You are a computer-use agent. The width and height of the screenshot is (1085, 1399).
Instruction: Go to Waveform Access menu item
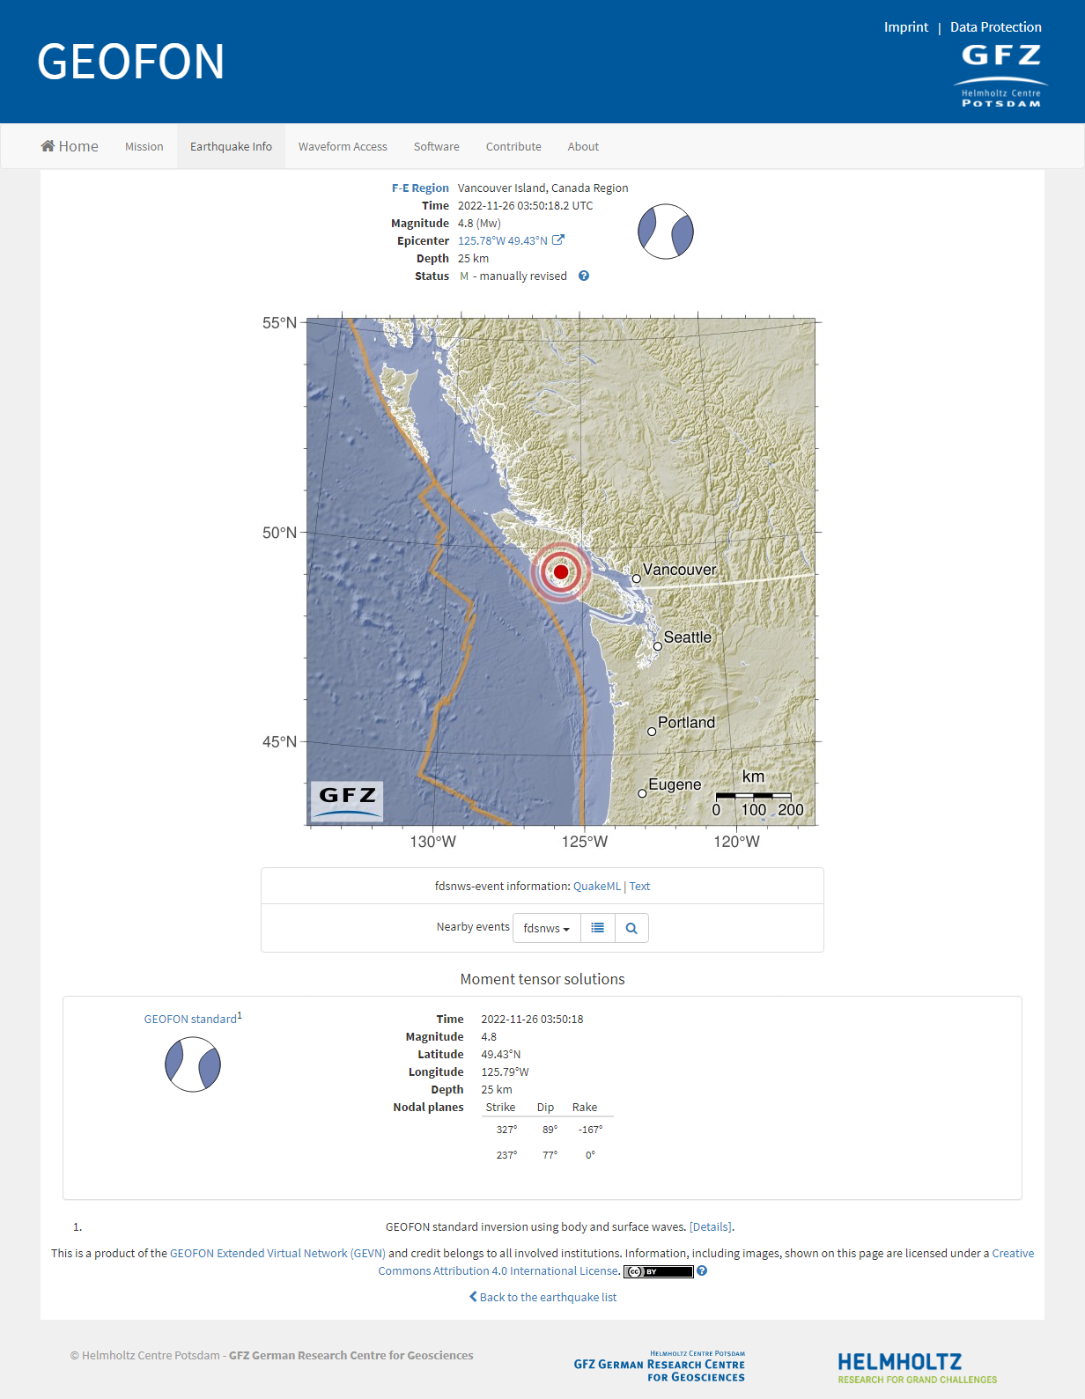click(343, 146)
